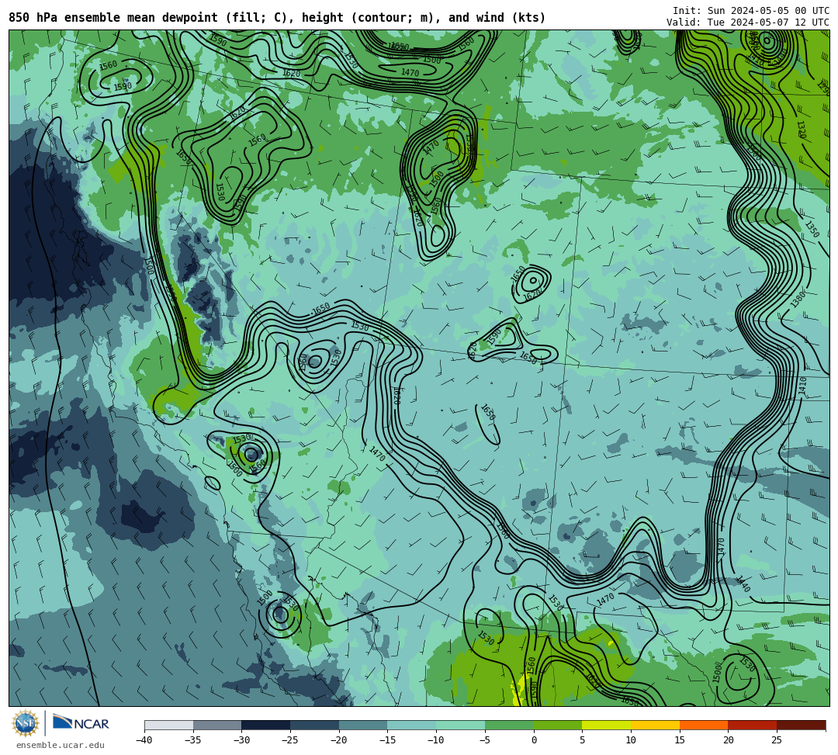Screen dimensions: 838x755
Task: Open the ensemble.ucar.edu link text
Action: pos(61,746)
